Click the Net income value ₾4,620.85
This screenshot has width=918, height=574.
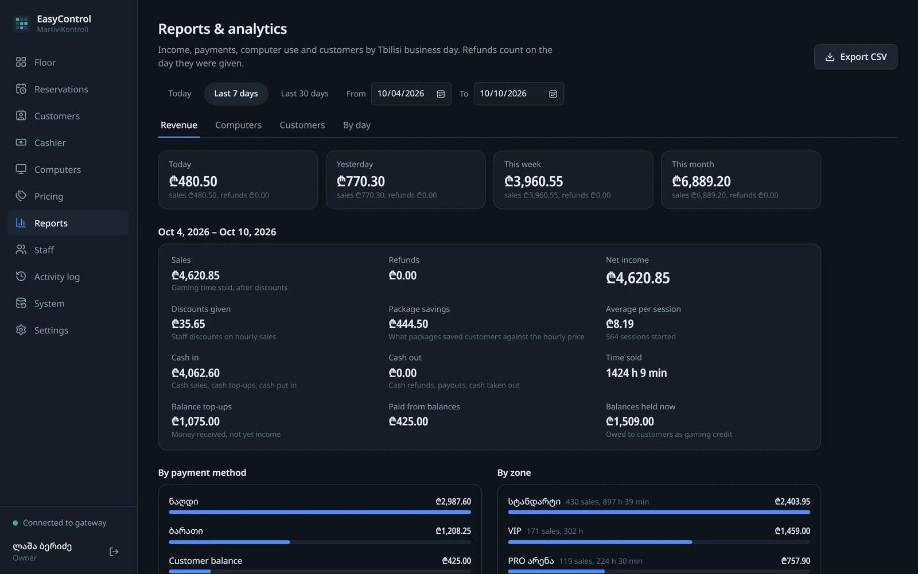coord(637,278)
